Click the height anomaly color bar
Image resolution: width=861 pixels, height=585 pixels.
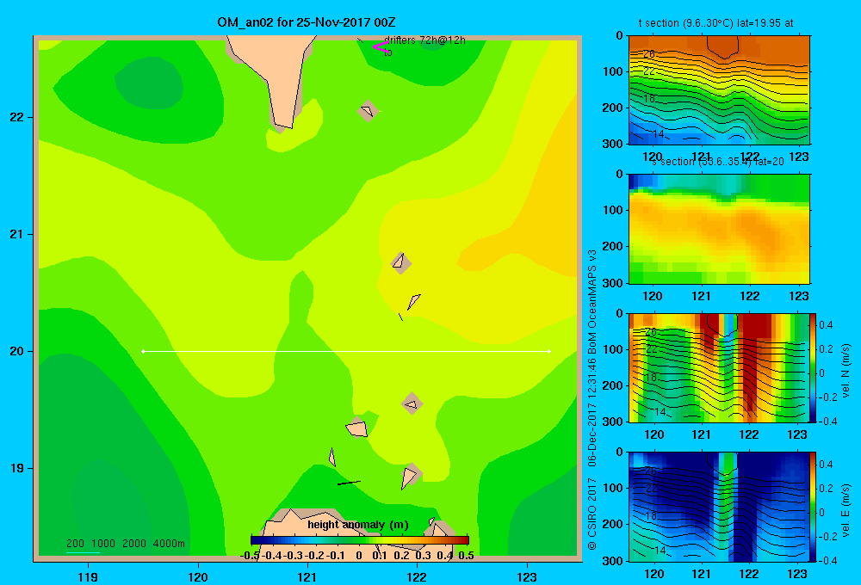(x=360, y=540)
